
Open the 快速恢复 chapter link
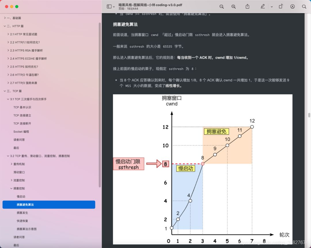[x=22, y=221]
